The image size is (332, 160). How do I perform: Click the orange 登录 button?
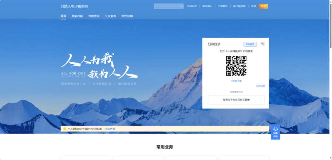[x=263, y=6]
